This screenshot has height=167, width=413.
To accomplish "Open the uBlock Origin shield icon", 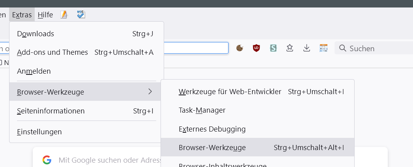I will (257, 48).
